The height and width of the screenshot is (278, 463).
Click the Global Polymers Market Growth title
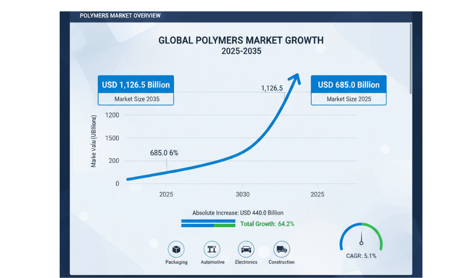click(241, 40)
